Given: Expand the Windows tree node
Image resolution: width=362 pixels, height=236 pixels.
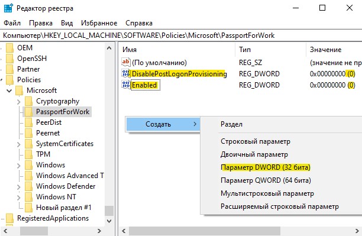Looking at the screenshot, I should tap(19, 166).
